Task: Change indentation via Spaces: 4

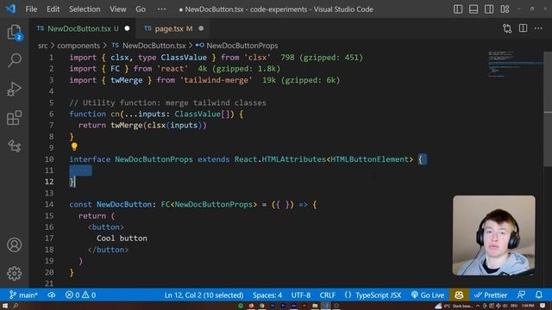Action: point(267,294)
